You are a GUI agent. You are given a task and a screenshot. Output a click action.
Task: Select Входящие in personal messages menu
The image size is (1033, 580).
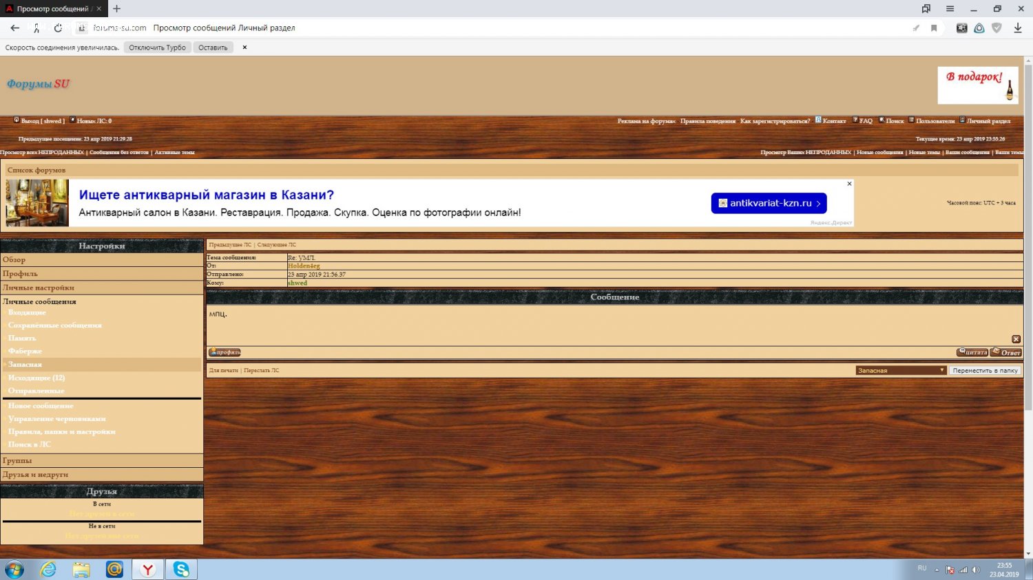click(27, 312)
